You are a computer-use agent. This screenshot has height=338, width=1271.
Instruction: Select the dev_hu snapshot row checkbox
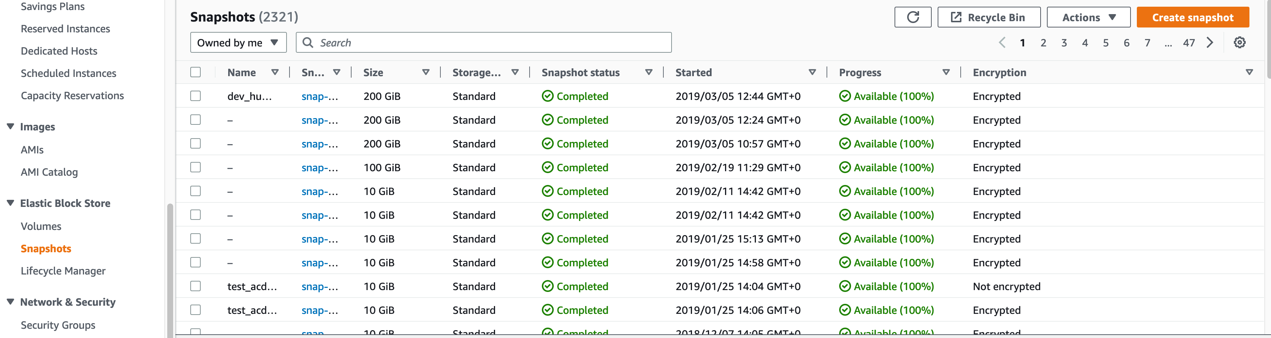tap(195, 96)
